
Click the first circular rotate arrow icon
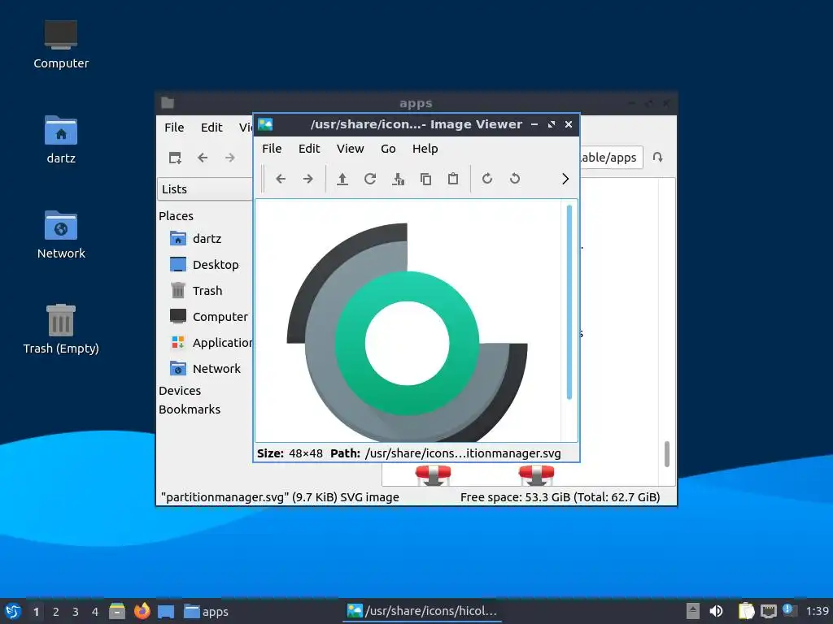pos(487,179)
